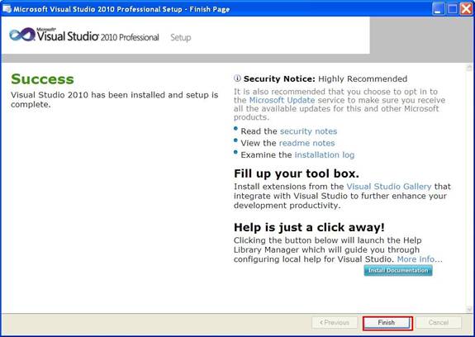Click the Install Documentation button
Viewport: 475px width, 337px height.
[398, 270]
